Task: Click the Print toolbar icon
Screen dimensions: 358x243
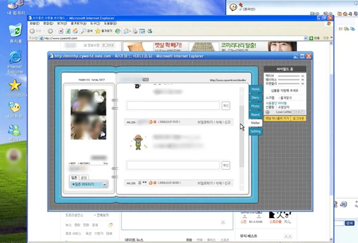Action: tap(135, 31)
